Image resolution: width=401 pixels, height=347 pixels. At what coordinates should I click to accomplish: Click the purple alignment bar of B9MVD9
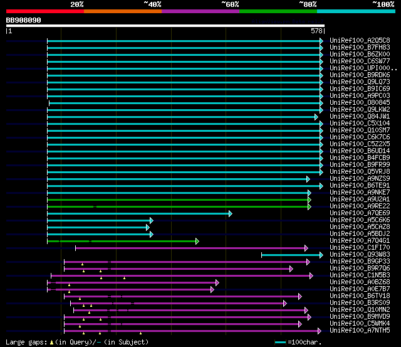(186, 318)
